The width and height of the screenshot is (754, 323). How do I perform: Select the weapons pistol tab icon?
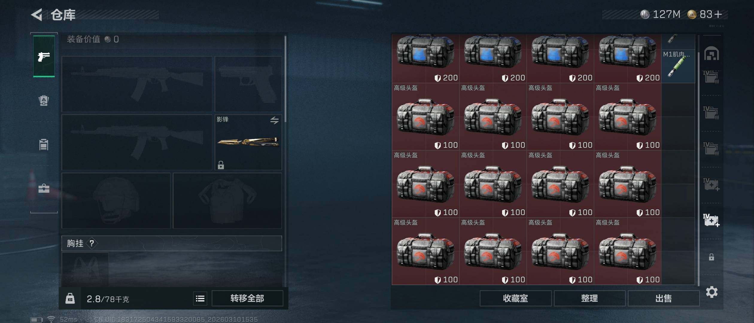point(44,56)
